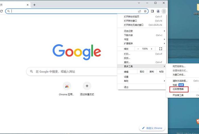Open 设置 from the Chrome menu

tap(142, 77)
